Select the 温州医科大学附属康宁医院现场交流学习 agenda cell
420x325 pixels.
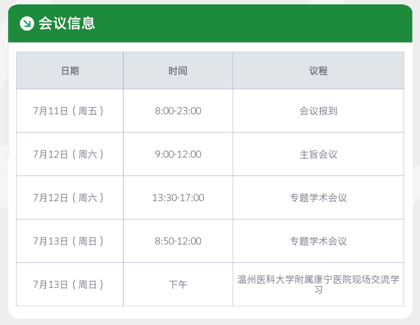[318, 284]
